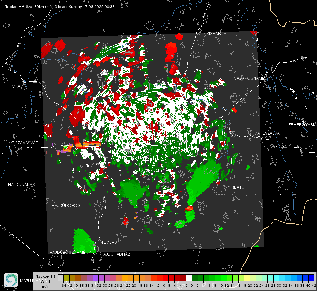
Task: Click the 42 value at legend scale end
Action: (314, 286)
